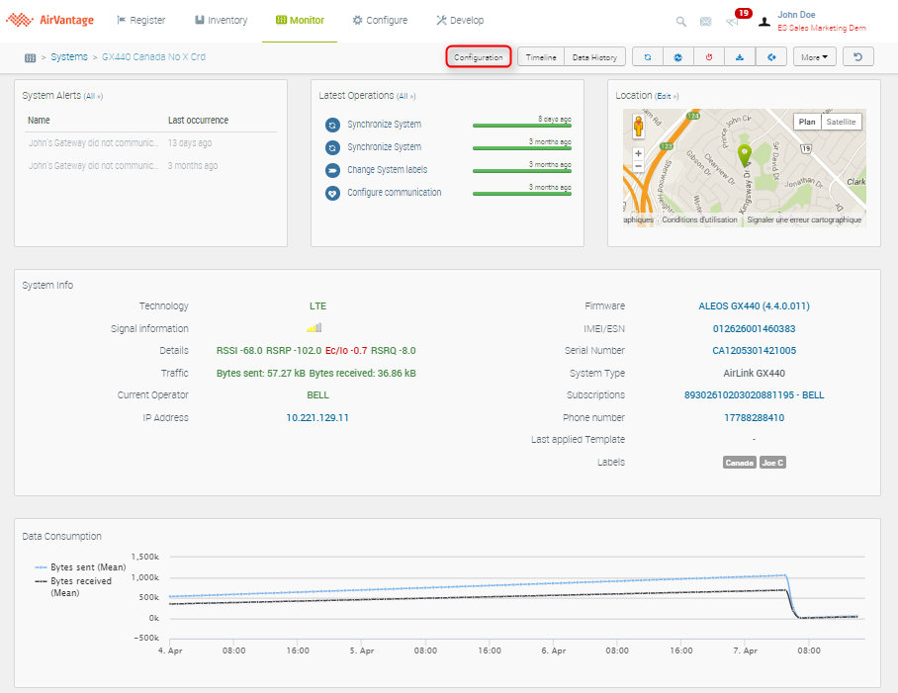Click the grid icon in the breadcrumb
The image size is (898, 693).
[x=31, y=57]
